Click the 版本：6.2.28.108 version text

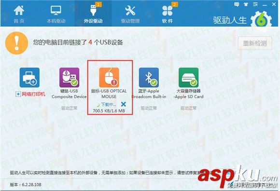coord(26,184)
